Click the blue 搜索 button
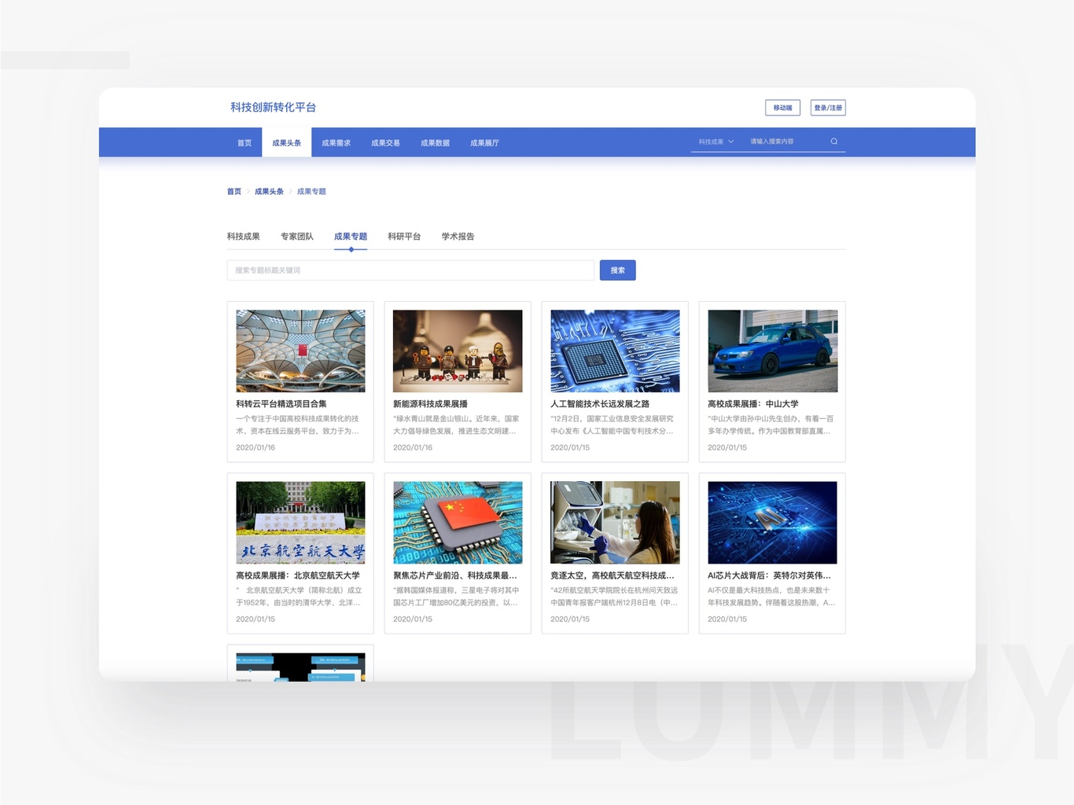Viewport: 1074px width, 805px height. coord(618,270)
